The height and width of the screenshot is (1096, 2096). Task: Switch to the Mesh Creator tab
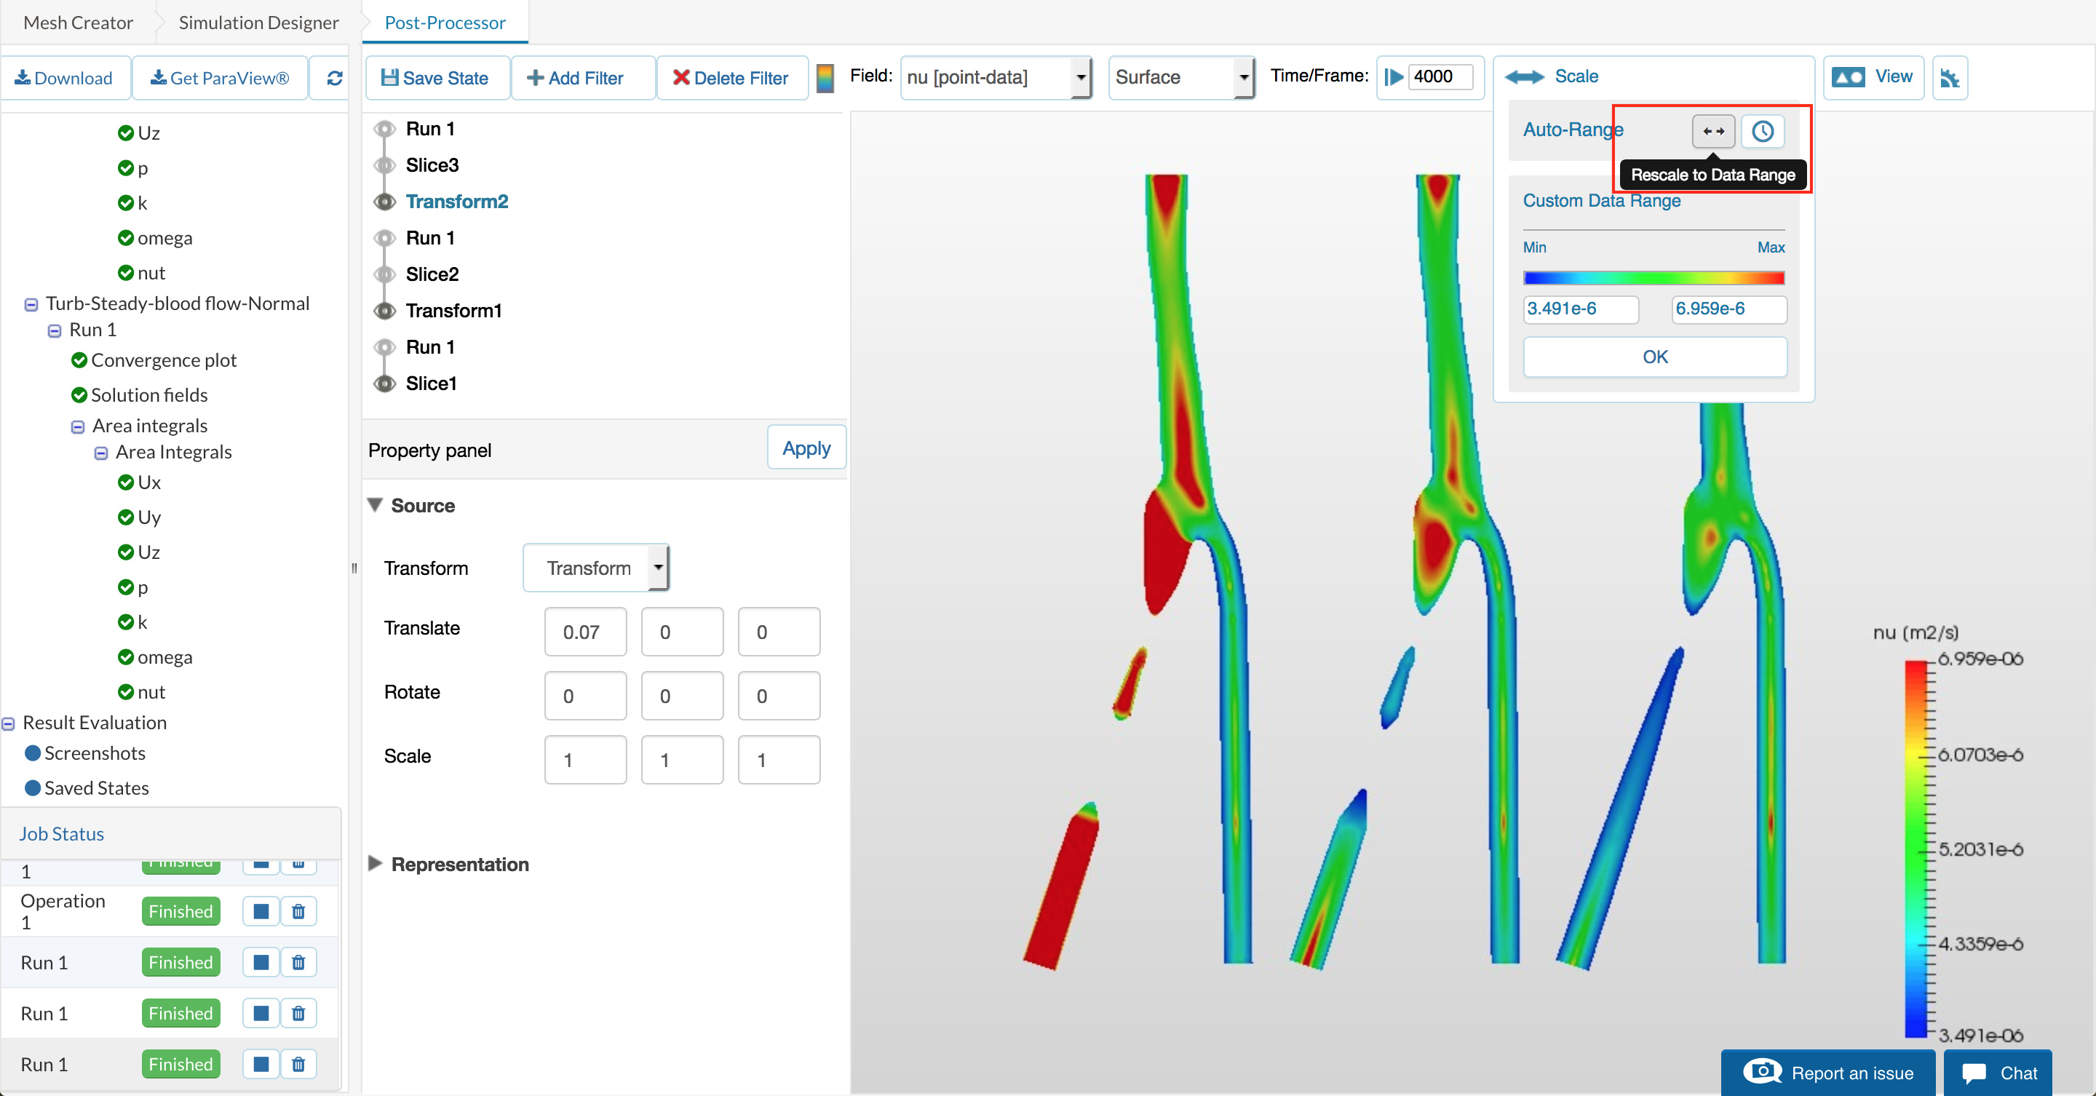78,23
